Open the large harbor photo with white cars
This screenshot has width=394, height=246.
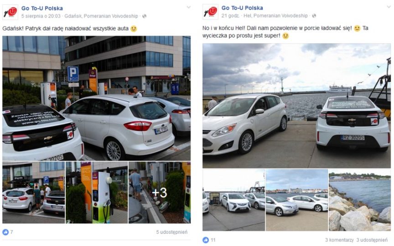tap(296, 106)
